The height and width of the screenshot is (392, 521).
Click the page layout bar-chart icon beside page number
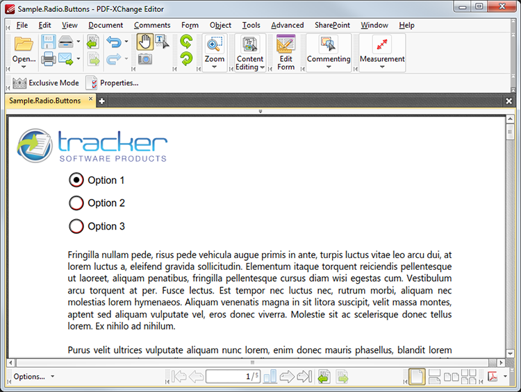coord(270,377)
